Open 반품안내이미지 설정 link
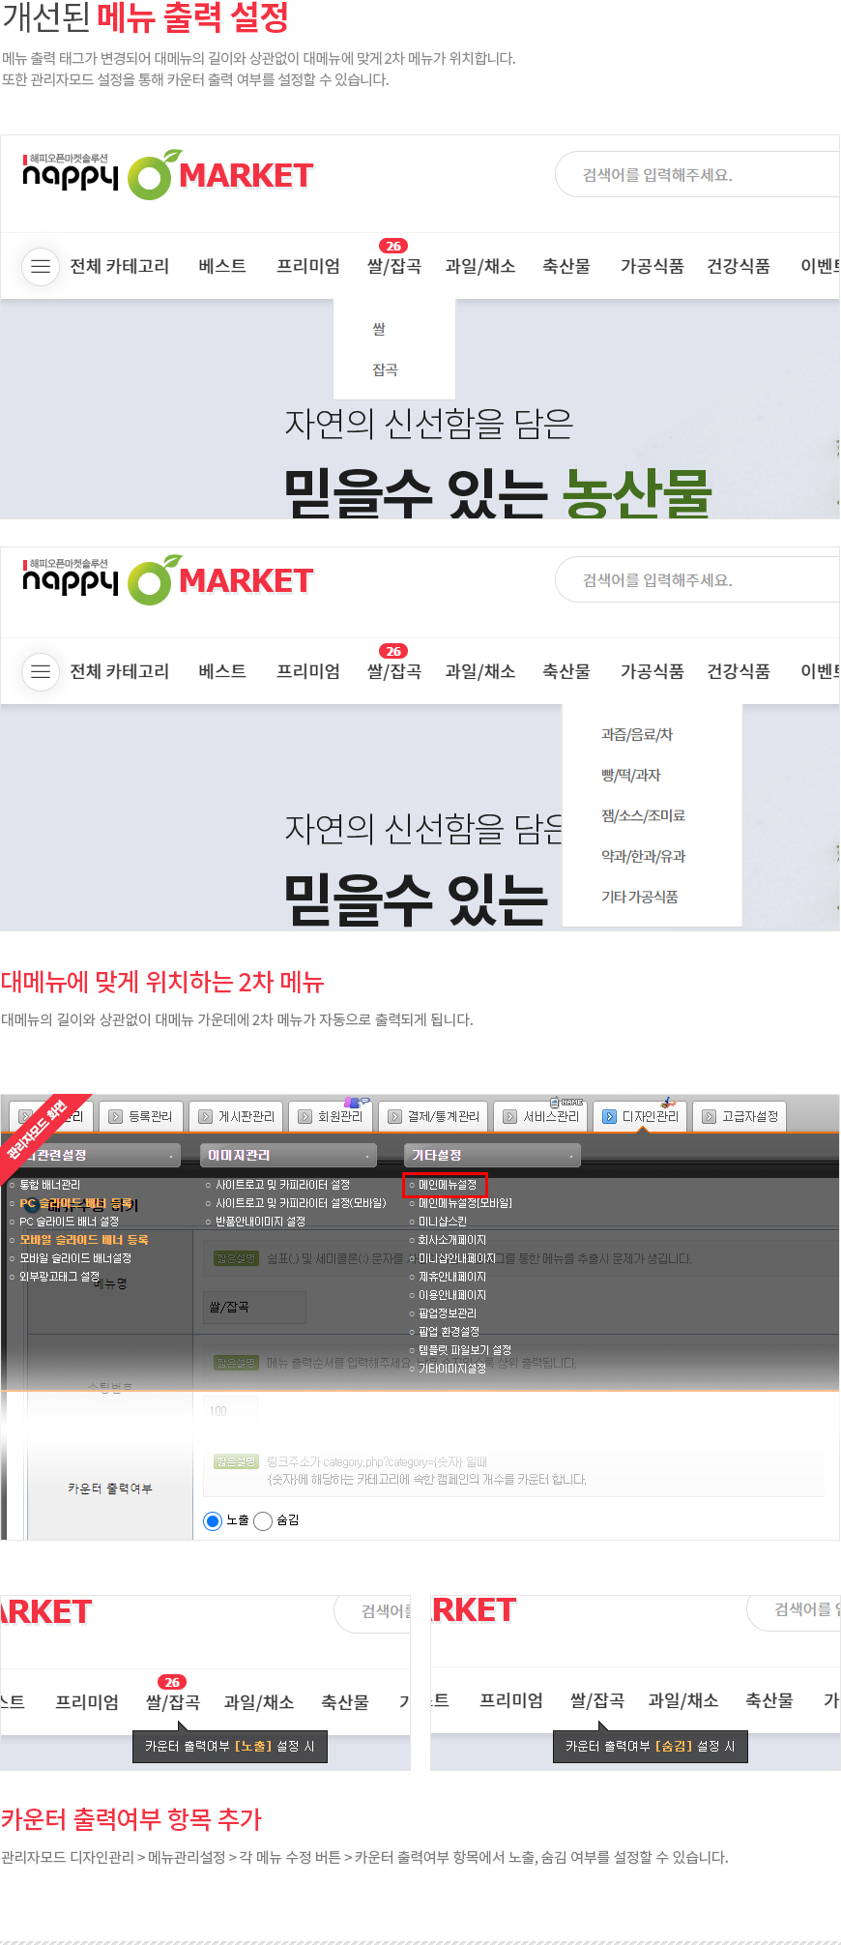The height and width of the screenshot is (1945, 841). pyautogui.click(x=260, y=1222)
